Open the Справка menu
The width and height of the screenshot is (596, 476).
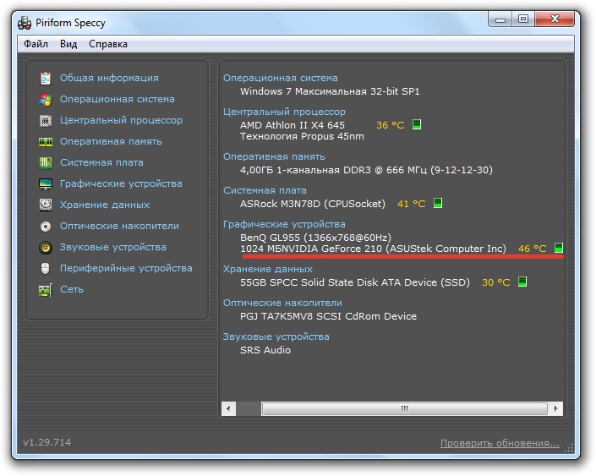click(x=108, y=44)
